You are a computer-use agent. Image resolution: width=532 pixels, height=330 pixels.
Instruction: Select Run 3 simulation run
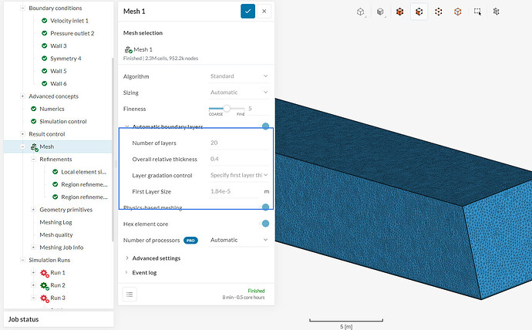point(58,298)
